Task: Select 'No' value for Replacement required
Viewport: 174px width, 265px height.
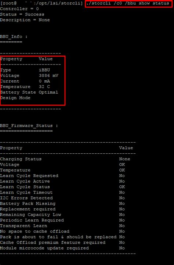Action: pos(122,209)
